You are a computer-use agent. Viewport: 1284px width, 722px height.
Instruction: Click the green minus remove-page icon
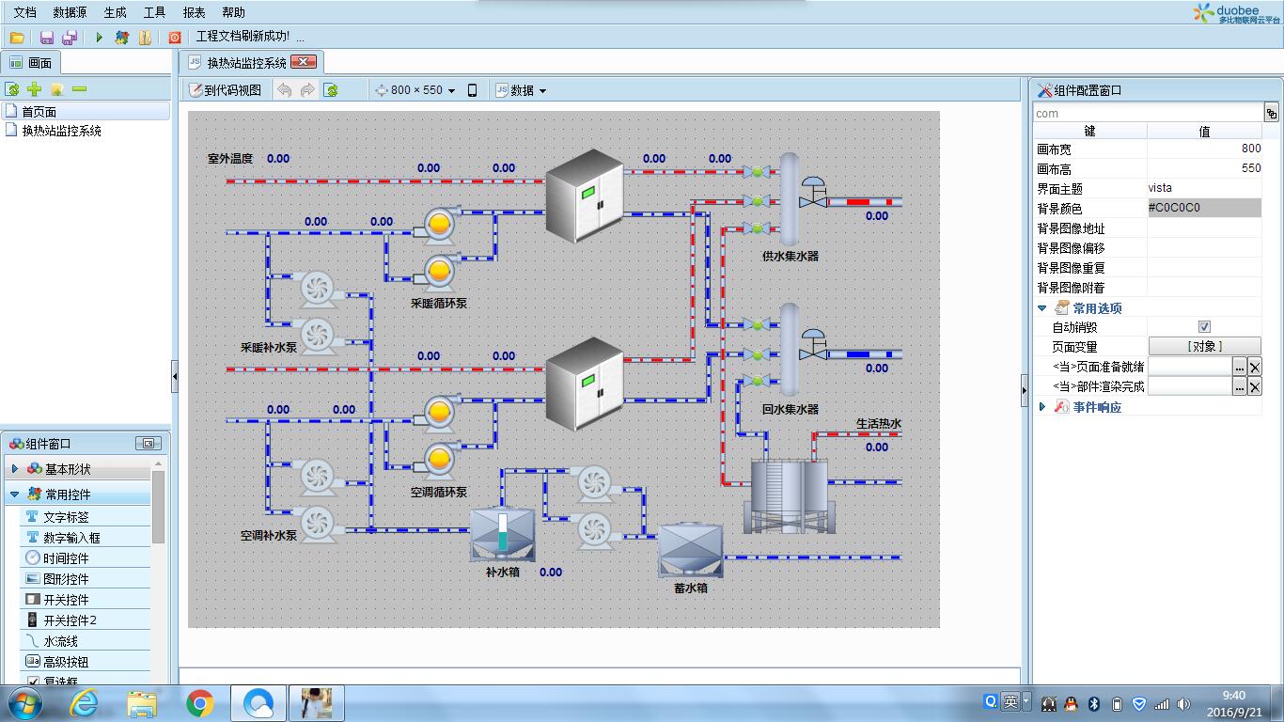point(80,89)
